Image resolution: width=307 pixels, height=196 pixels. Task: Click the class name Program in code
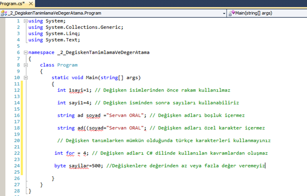point(68,65)
